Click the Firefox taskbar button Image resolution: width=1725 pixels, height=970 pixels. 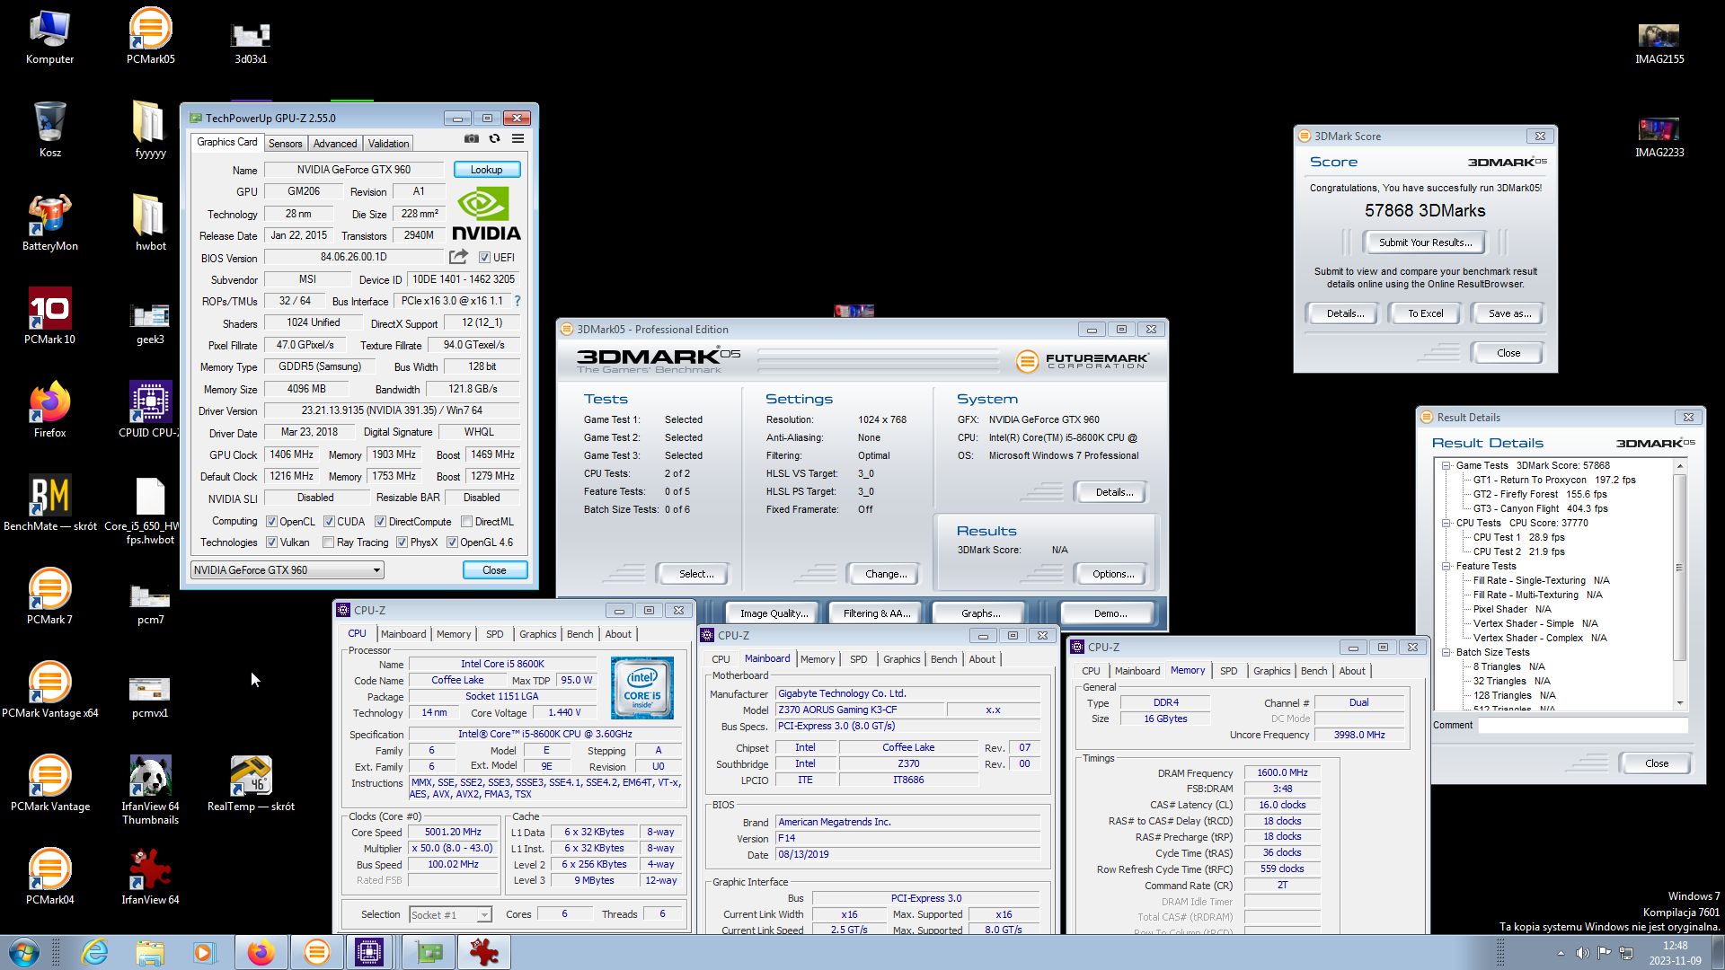point(261,952)
